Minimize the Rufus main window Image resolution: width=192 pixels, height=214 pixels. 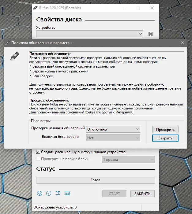click(x=124, y=8)
